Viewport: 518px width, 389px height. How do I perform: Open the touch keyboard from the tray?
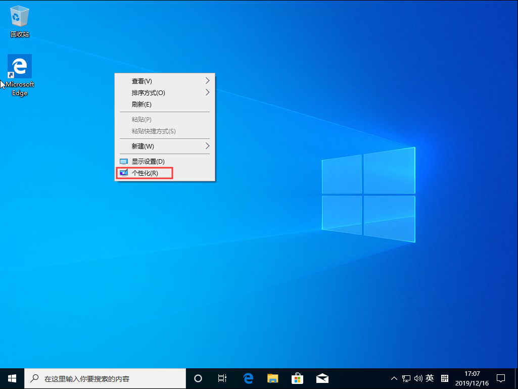pyautogui.click(x=444, y=378)
